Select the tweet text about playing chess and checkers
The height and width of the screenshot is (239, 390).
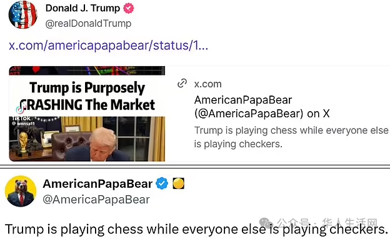coord(196,229)
